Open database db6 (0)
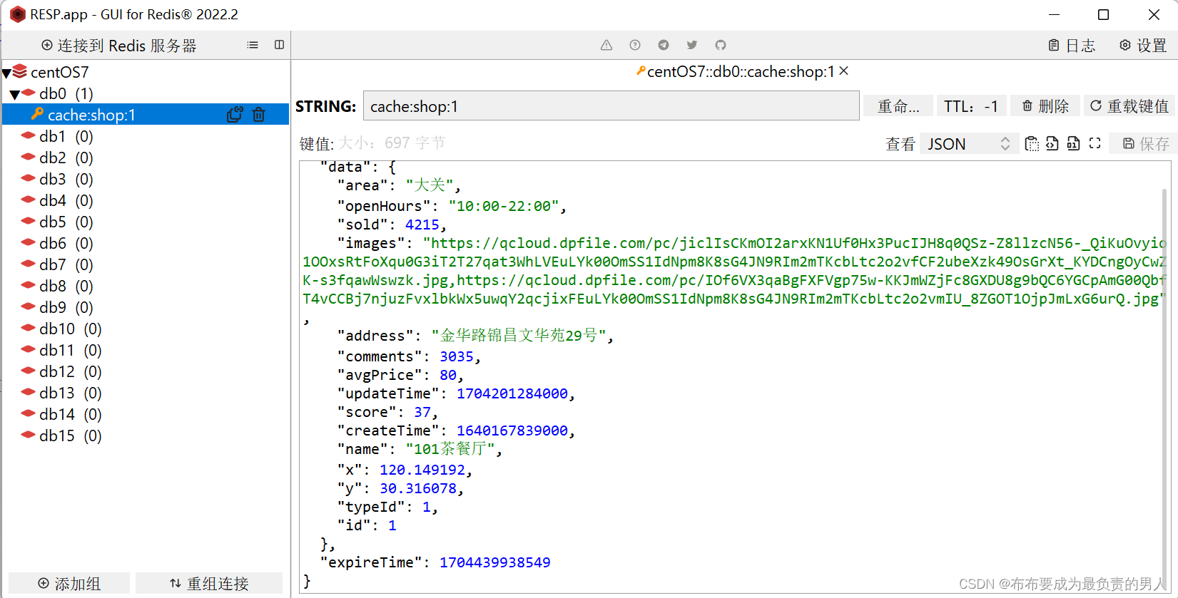1178x598 pixels. pos(66,243)
